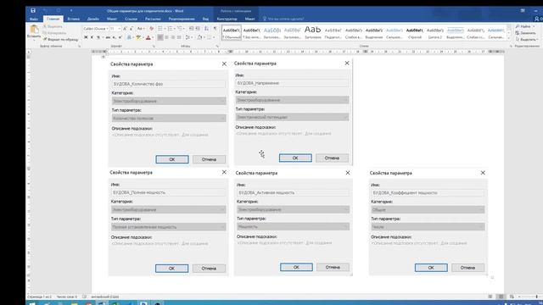Apply text highlight color

139,37
